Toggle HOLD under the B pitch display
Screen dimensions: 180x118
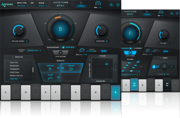tap(61, 40)
